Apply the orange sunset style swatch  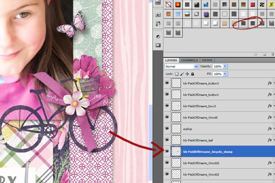[x=168, y=14]
